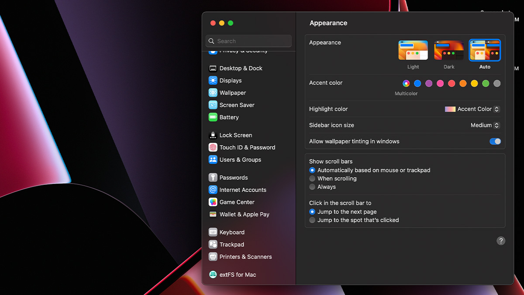Viewport: 524px width, 295px height.
Task: Disable wallpaper tinting in windows
Action: click(x=495, y=141)
